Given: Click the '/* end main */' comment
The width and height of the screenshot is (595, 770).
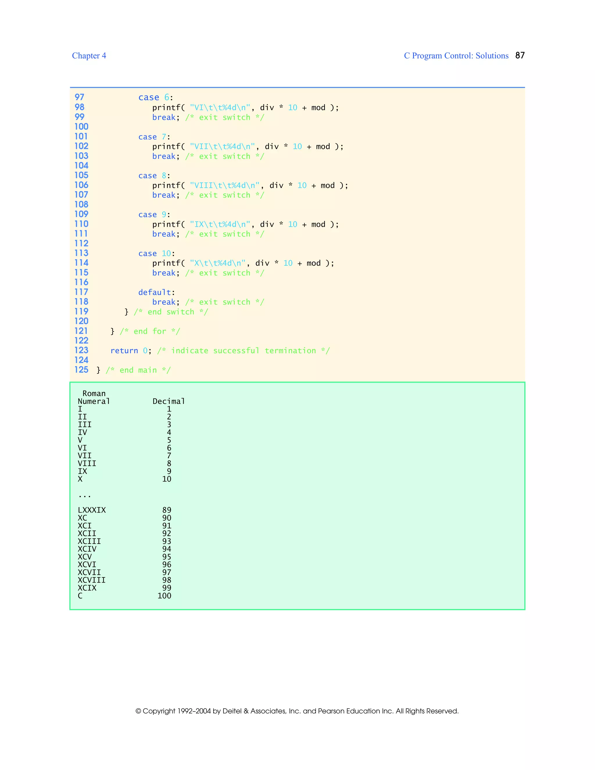Looking at the screenshot, I should tap(138, 370).
